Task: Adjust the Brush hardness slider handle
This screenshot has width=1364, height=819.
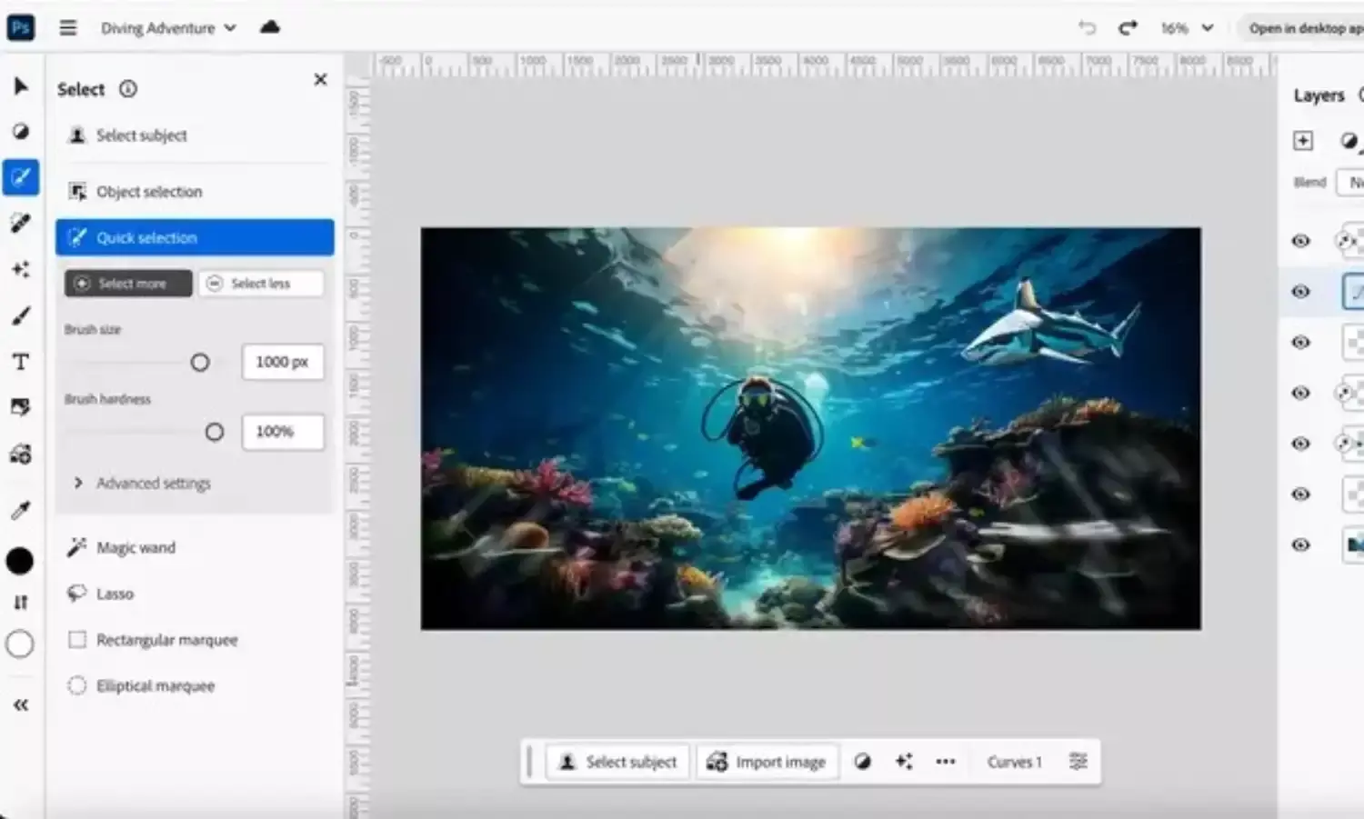Action: point(215,432)
